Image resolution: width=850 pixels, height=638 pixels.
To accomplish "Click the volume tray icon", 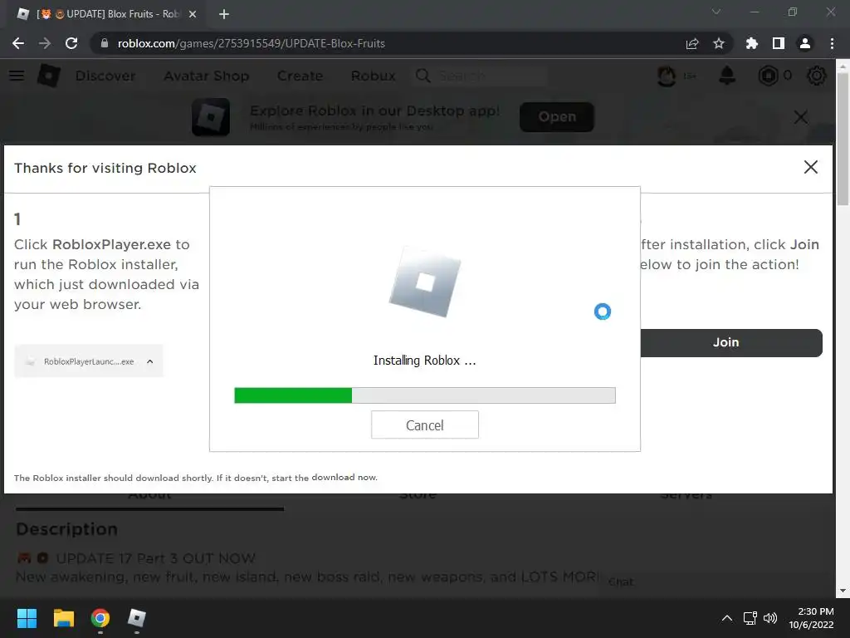I will point(770,618).
